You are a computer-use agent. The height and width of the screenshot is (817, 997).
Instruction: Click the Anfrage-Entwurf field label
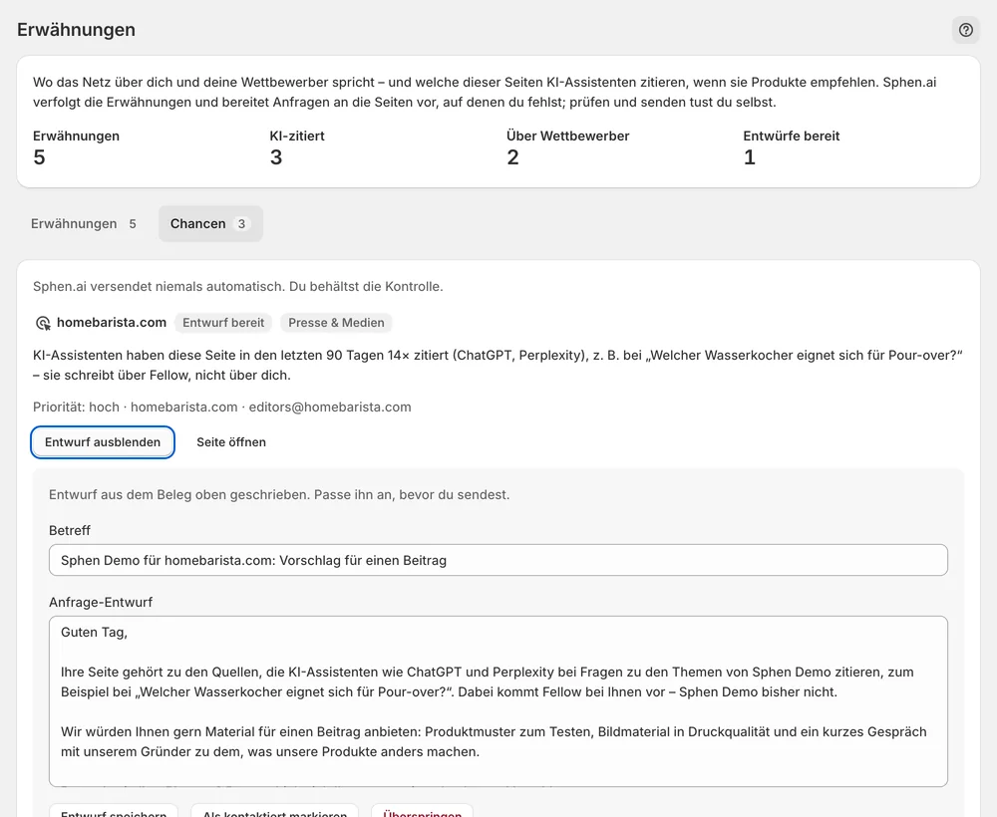click(101, 602)
